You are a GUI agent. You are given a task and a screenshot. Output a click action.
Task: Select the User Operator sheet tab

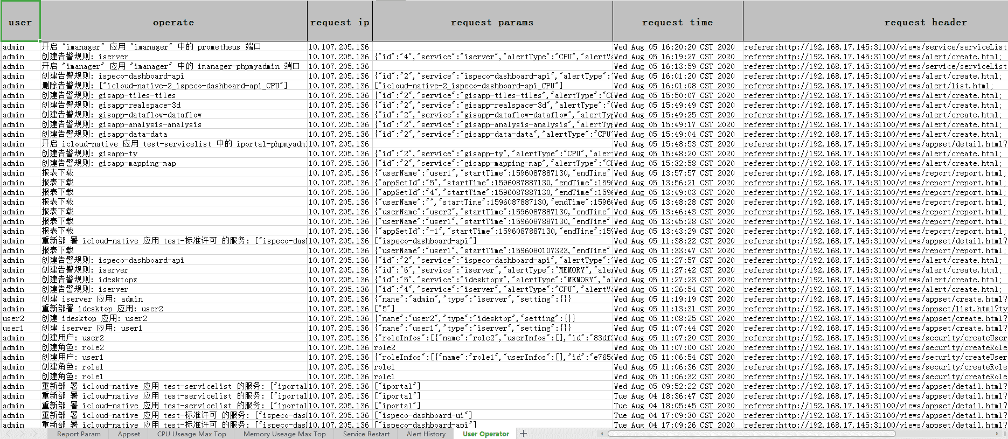pos(485,434)
